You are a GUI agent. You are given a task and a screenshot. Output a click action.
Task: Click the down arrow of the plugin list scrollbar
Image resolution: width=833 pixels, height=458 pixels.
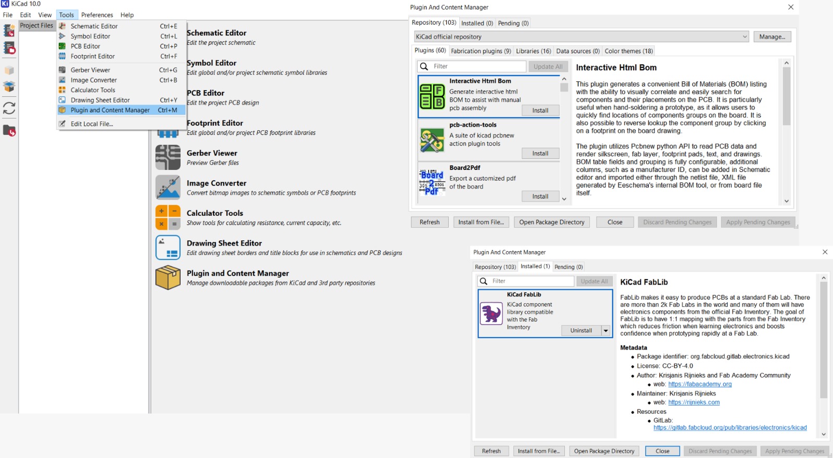point(564,199)
